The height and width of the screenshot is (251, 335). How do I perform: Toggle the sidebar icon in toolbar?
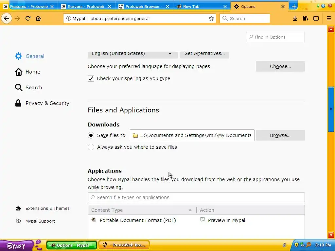[316, 18]
